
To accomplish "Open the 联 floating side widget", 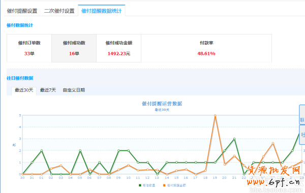I will click(302, 114).
